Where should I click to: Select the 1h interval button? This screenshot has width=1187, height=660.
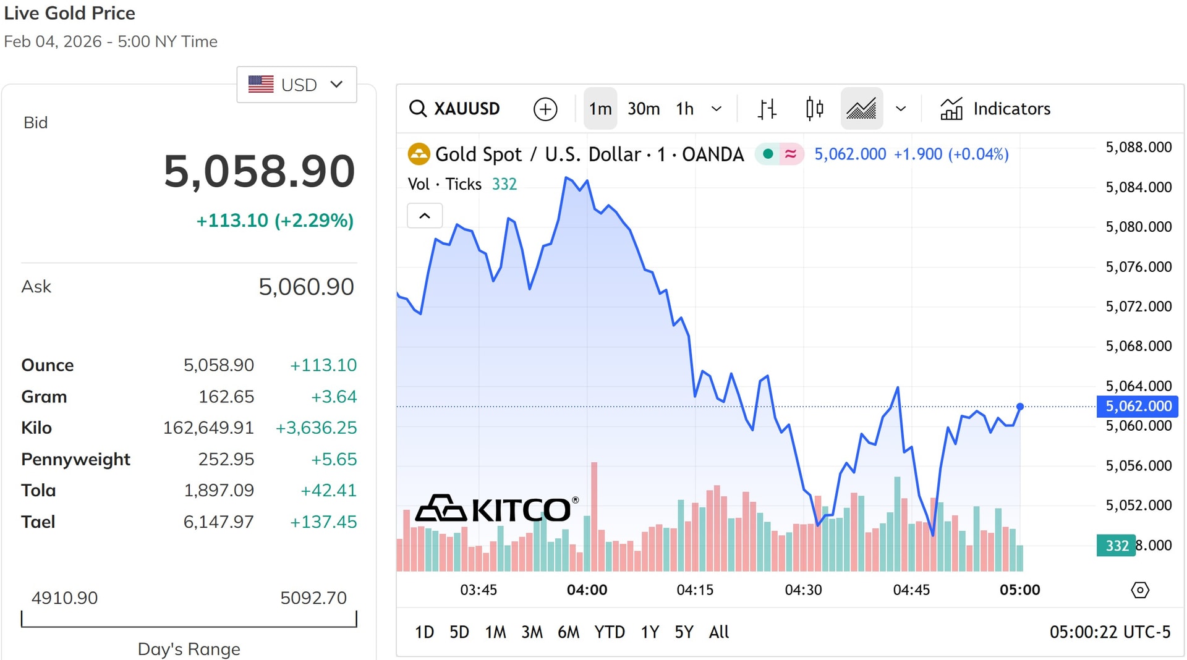(x=684, y=109)
